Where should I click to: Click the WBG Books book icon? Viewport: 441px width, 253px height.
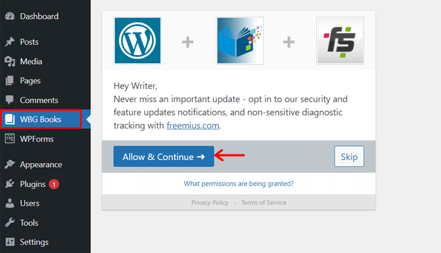point(9,120)
